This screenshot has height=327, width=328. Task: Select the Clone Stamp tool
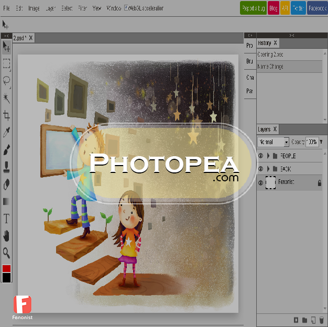[x=6, y=167]
